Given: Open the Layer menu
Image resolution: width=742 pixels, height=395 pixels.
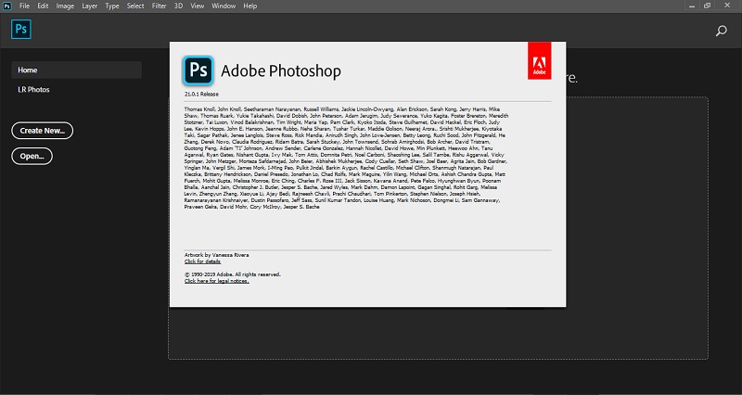Looking at the screenshot, I should pyautogui.click(x=89, y=6).
